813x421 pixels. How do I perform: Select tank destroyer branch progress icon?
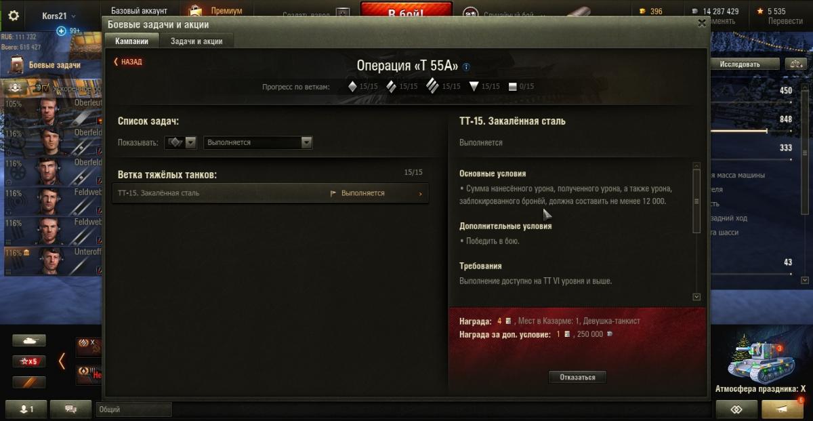[474, 86]
